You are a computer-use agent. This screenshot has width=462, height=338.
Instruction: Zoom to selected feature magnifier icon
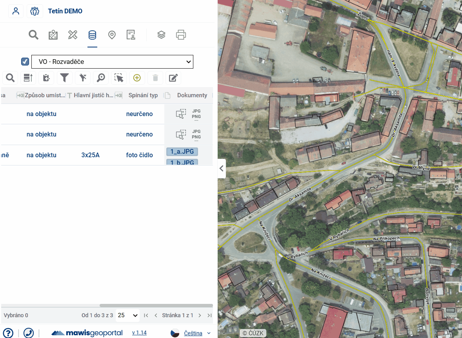[101, 78]
